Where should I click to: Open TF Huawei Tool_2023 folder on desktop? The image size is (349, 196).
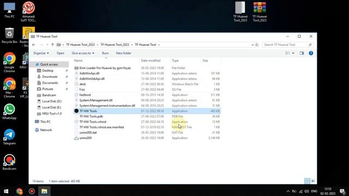tap(240, 11)
